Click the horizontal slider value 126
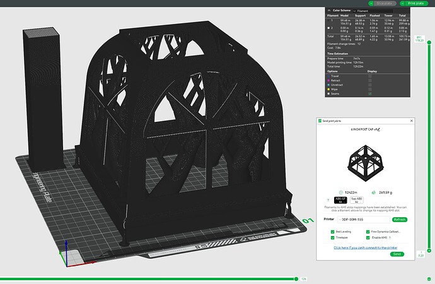Image resolution: width=435 pixels, height=284 pixels. tap(303, 279)
